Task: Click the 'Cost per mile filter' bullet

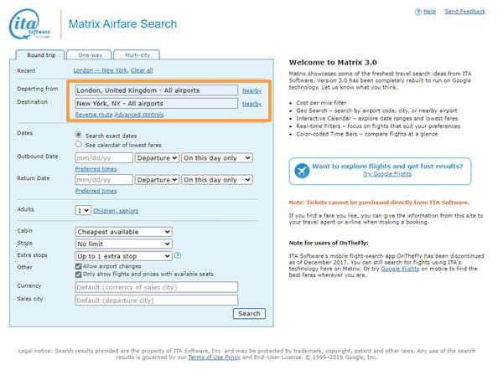Action: pyautogui.click(x=321, y=103)
